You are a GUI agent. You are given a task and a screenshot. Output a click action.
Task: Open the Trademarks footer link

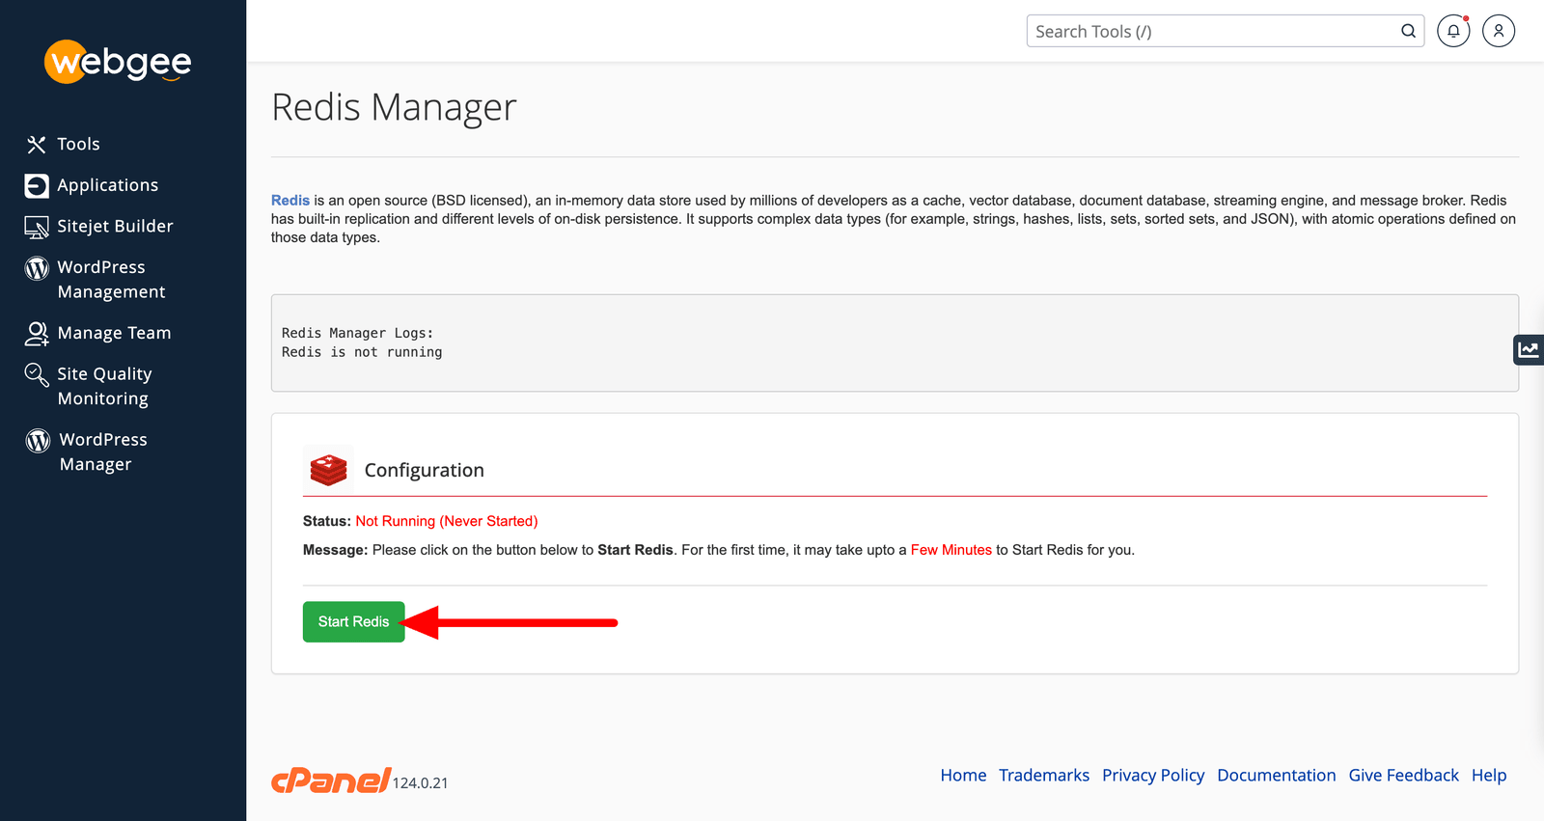pos(1044,776)
